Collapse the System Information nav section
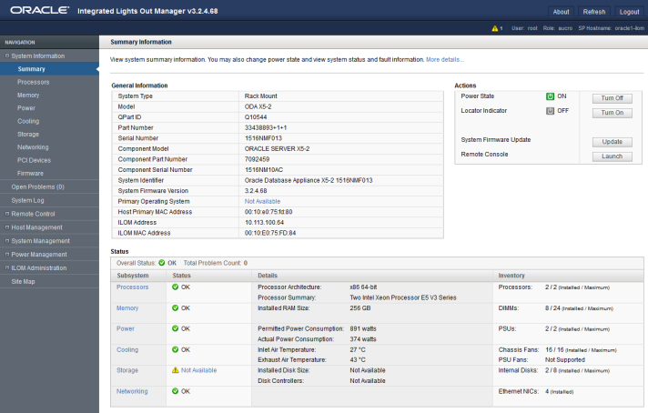 [7, 55]
